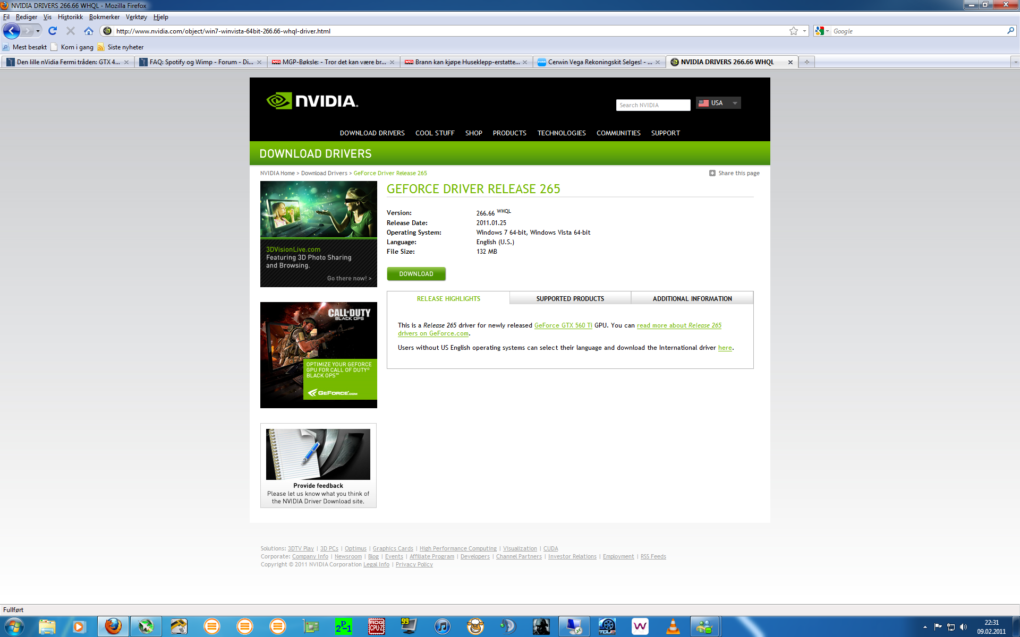Open the Siste nyheter feed bookmark
This screenshot has width=1020, height=637.
pyautogui.click(x=121, y=47)
